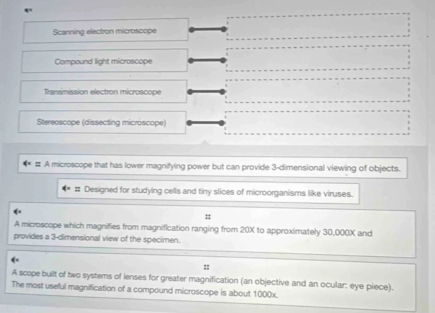This screenshot has width=435, height=313.
Task: Select the Transmission electron microscope term box
Action: click(103, 92)
